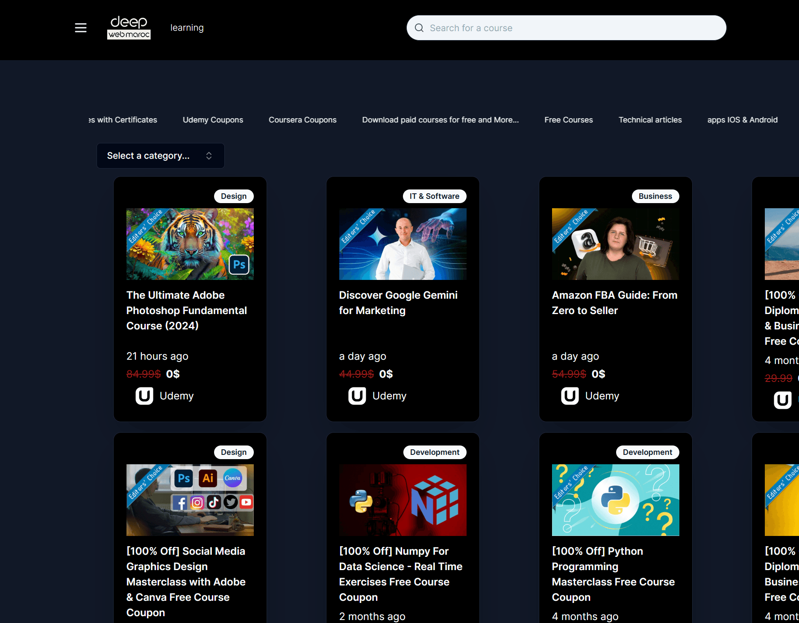Open the Social Media Graphics thumbnail
This screenshot has height=623, width=799.
(x=190, y=500)
